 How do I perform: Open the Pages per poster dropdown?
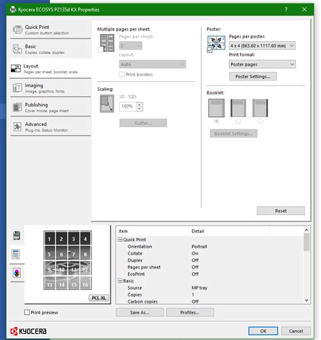click(262, 46)
